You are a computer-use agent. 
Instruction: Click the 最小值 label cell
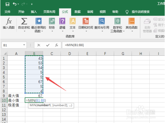(16, 100)
